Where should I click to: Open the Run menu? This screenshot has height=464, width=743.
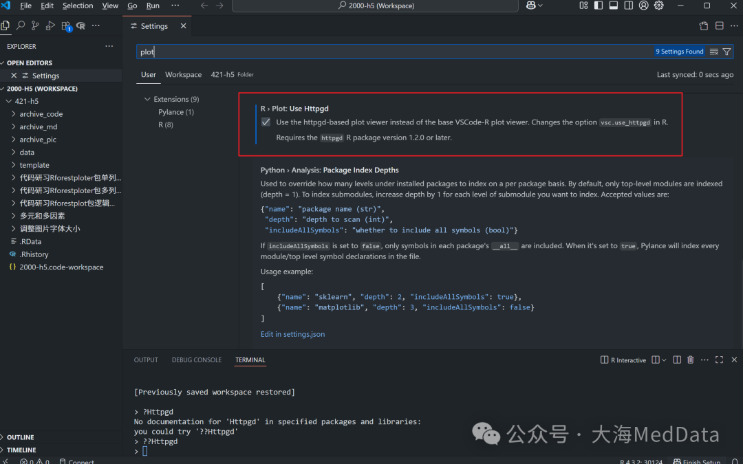(x=153, y=5)
